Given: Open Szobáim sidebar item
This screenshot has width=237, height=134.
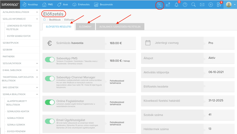Looking at the screenshot, I should point(8,50).
